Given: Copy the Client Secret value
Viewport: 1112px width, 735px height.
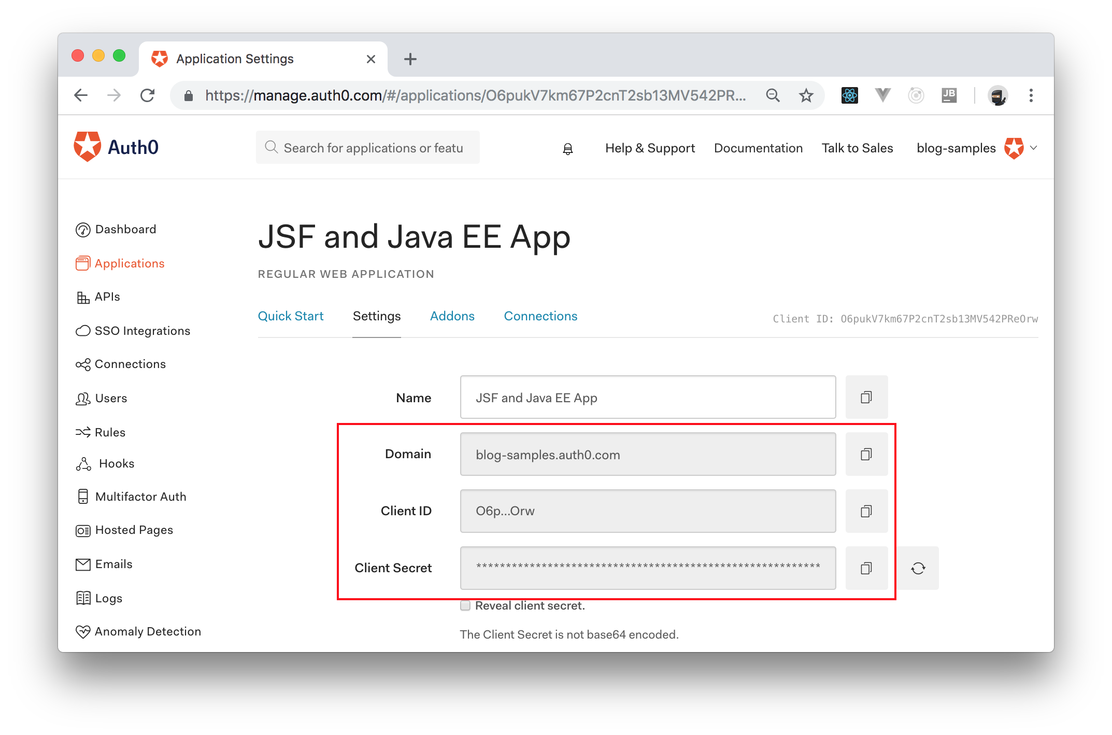Looking at the screenshot, I should pyautogui.click(x=866, y=568).
